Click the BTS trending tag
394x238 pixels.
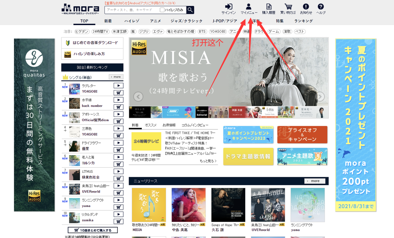pos(202,31)
